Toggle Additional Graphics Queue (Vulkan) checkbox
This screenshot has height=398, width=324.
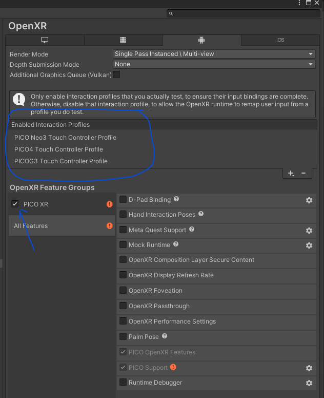(x=116, y=74)
